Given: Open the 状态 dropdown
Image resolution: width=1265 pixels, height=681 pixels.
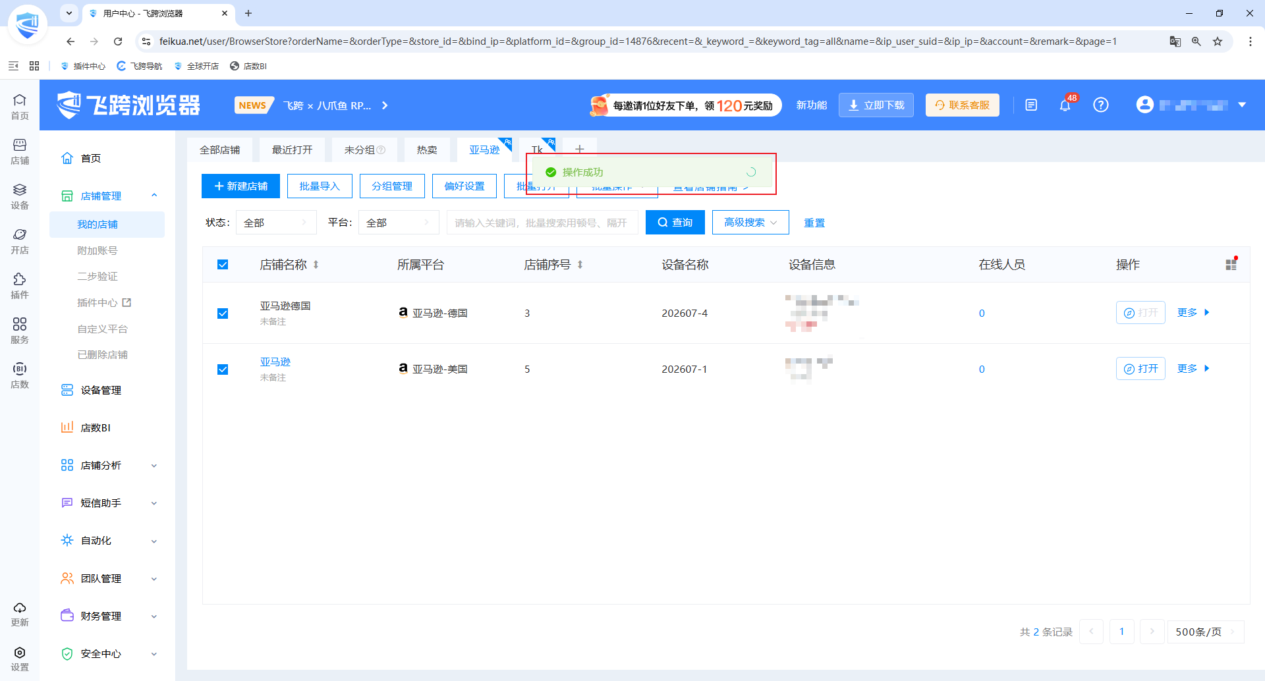Looking at the screenshot, I should point(275,223).
